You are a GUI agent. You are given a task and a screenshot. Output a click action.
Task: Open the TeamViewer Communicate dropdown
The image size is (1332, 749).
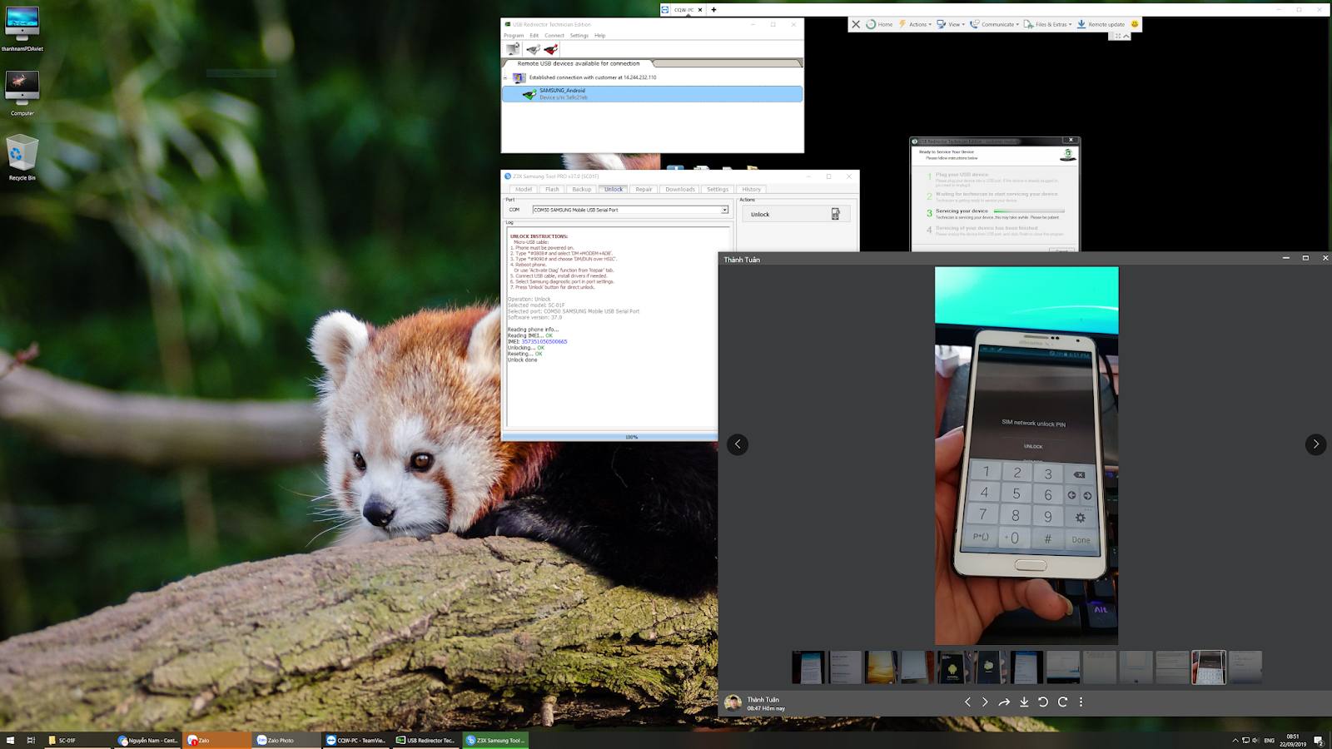[995, 24]
